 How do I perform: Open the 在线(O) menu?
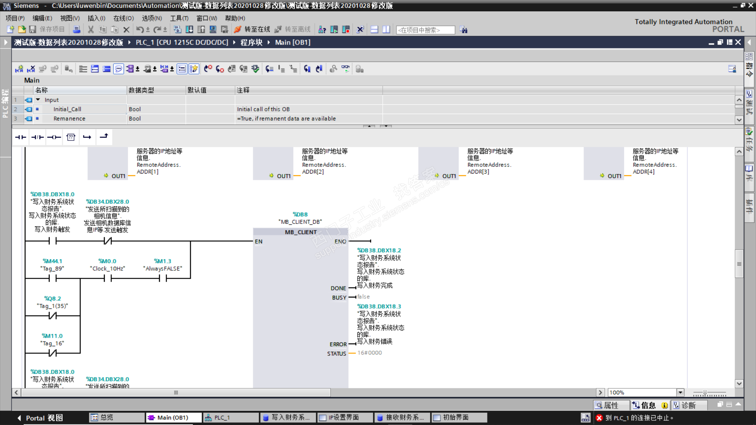pos(123,18)
